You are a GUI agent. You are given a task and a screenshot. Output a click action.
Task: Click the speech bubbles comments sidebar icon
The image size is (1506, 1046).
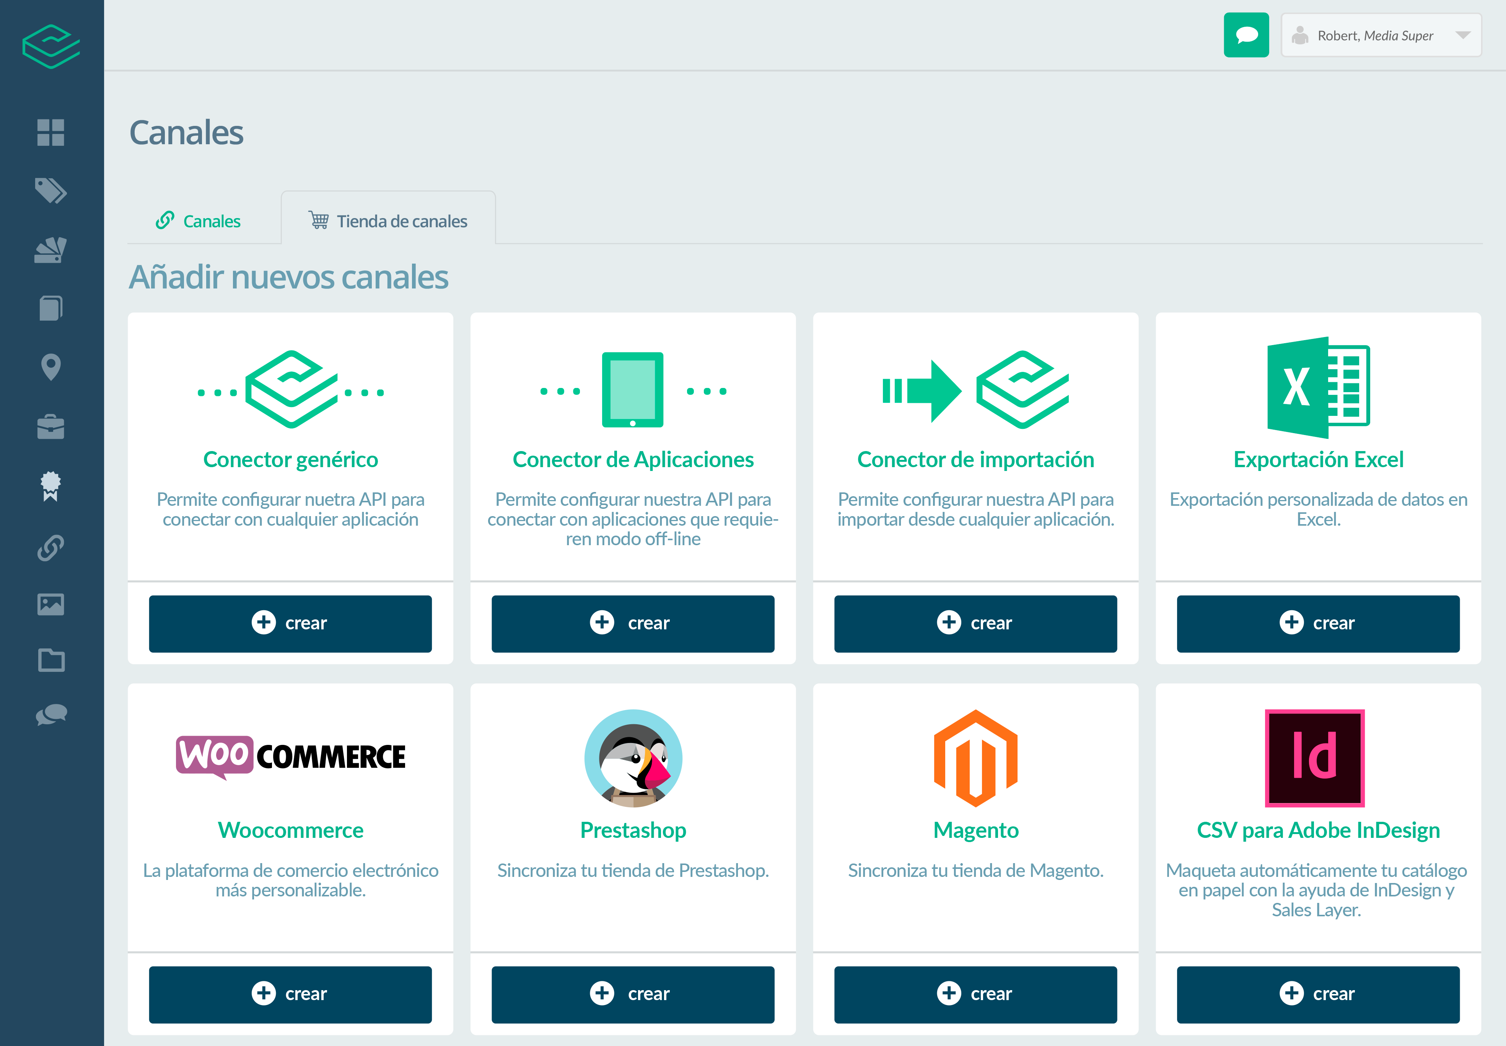point(50,714)
